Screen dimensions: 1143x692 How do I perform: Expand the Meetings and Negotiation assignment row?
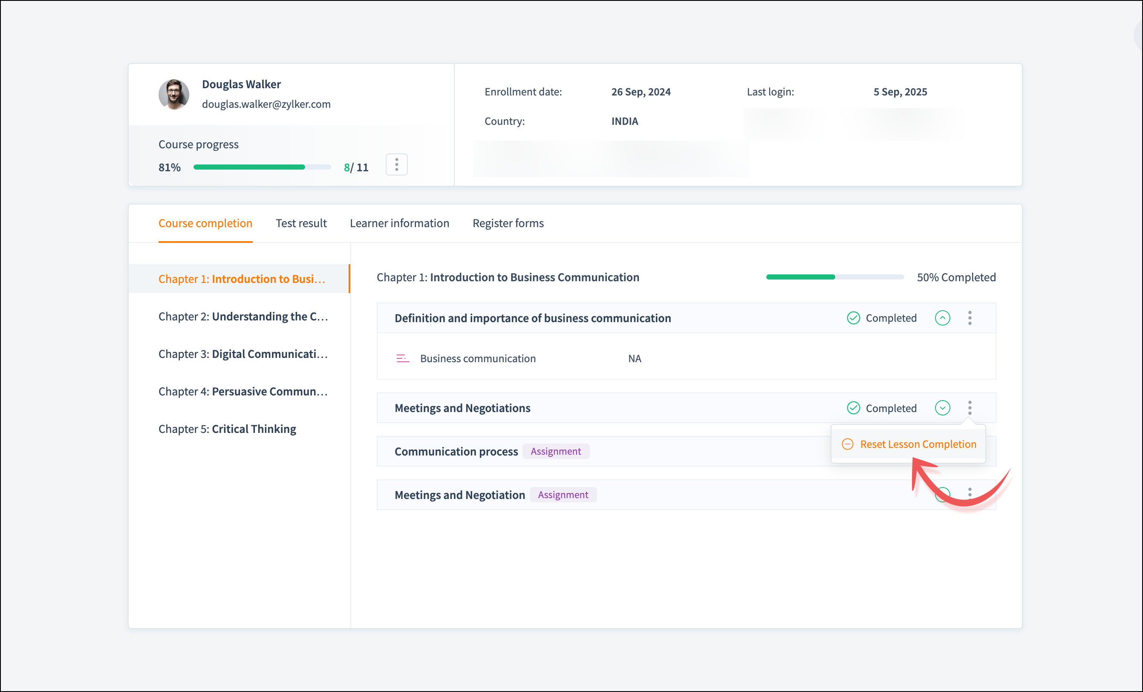coord(942,494)
